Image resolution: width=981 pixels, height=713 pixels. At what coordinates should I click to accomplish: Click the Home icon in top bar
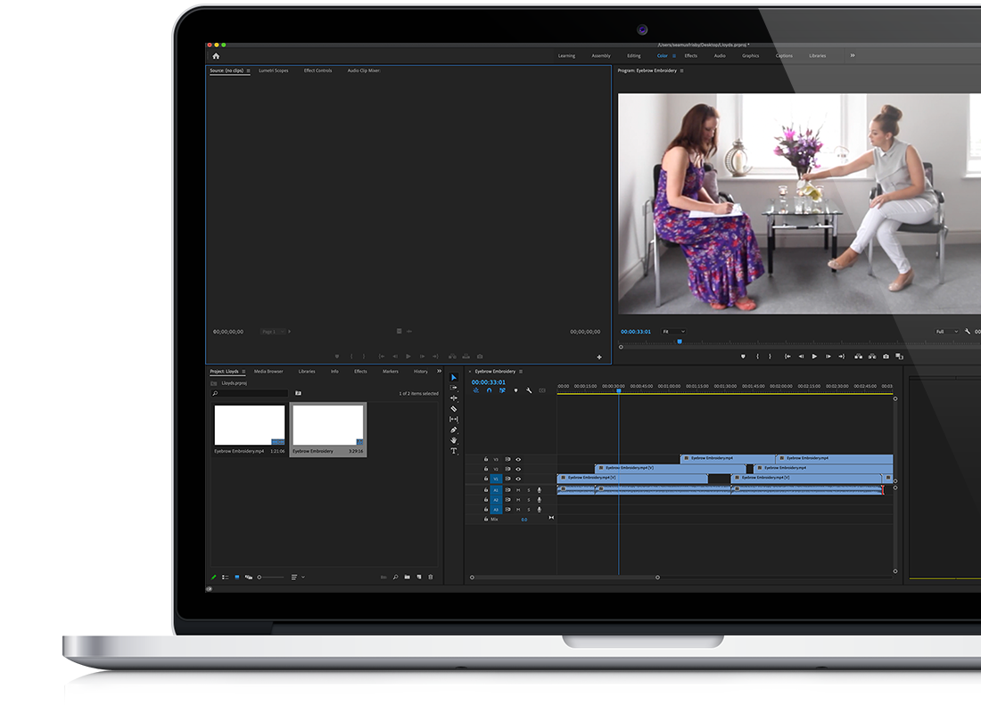(216, 56)
